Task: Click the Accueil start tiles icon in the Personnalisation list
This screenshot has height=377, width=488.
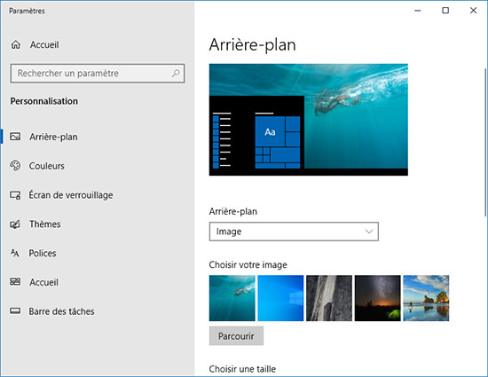Action: (x=15, y=282)
